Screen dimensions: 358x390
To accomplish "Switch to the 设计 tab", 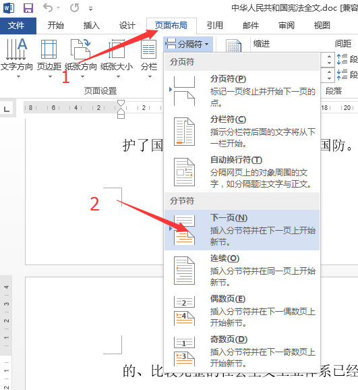I will click(127, 26).
